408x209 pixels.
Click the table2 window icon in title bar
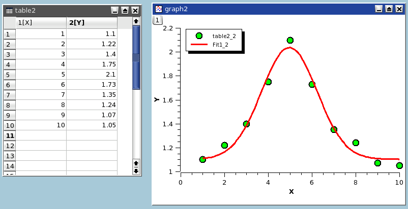[9, 10]
